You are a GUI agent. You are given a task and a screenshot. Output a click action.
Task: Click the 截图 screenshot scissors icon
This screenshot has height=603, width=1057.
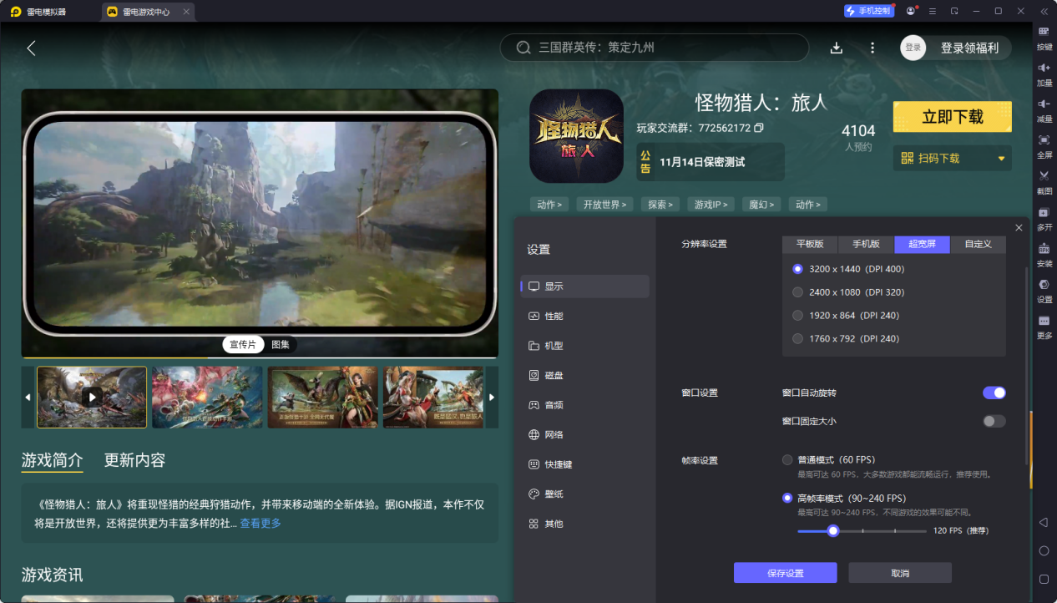tap(1044, 176)
